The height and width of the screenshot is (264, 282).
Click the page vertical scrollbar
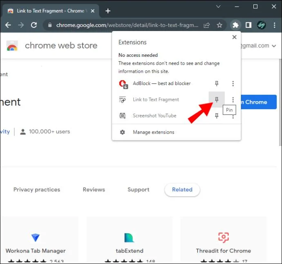280,103
